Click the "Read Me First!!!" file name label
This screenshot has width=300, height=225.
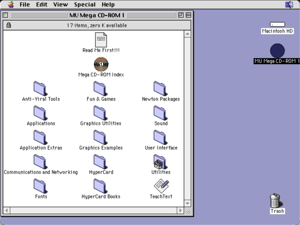[101, 50]
